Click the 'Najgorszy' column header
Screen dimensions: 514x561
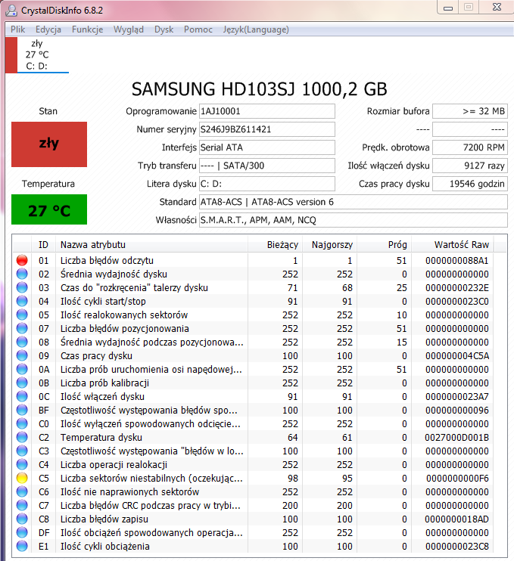click(329, 245)
